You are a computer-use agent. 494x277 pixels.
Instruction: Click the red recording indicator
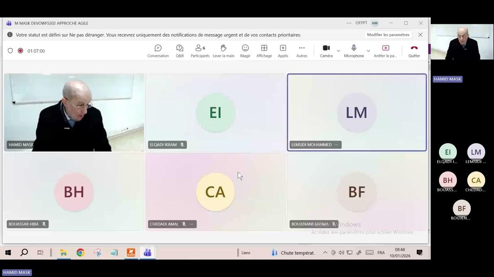[20, 51]
